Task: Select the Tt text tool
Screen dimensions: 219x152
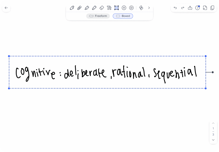Action: [109, 8]
